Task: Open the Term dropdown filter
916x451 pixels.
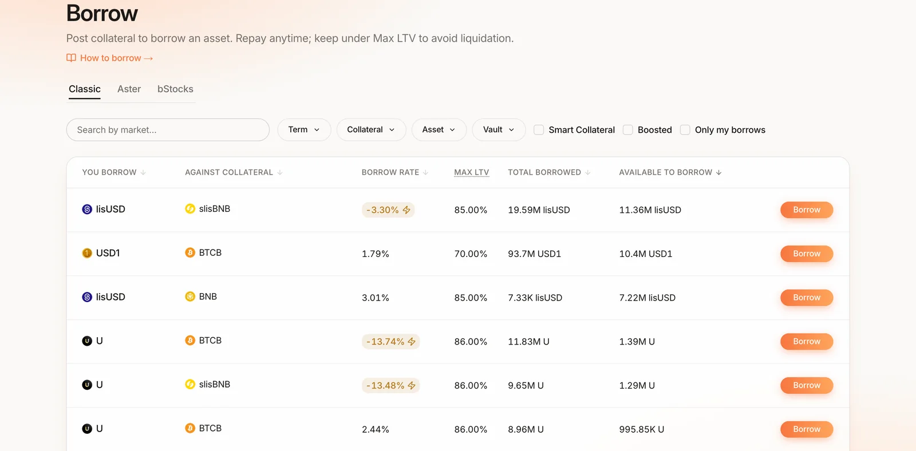Action: (x=304, y=130)
